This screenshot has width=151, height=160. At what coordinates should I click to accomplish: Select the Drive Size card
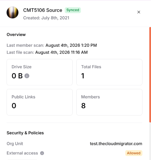point(39,72)
